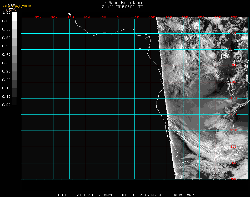This screenshot has width=250, height=197.
Task: Click the 15S latitude label
Action: pos(234,98)
